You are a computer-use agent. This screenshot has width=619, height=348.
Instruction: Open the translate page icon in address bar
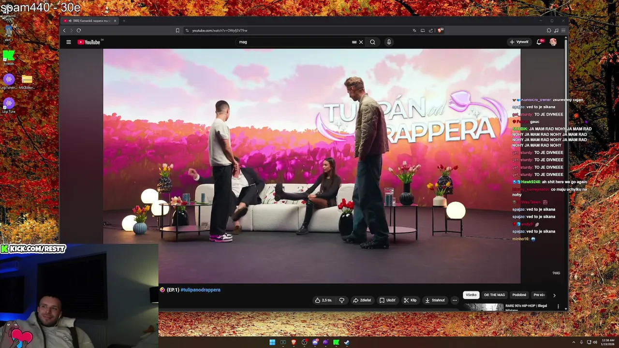pos(414,30)
